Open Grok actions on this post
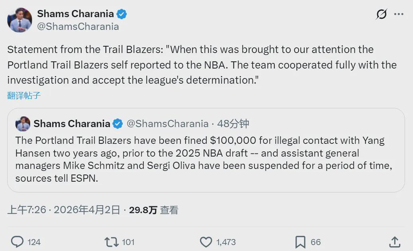Viewport: 413px width, 251px height. 382,14
